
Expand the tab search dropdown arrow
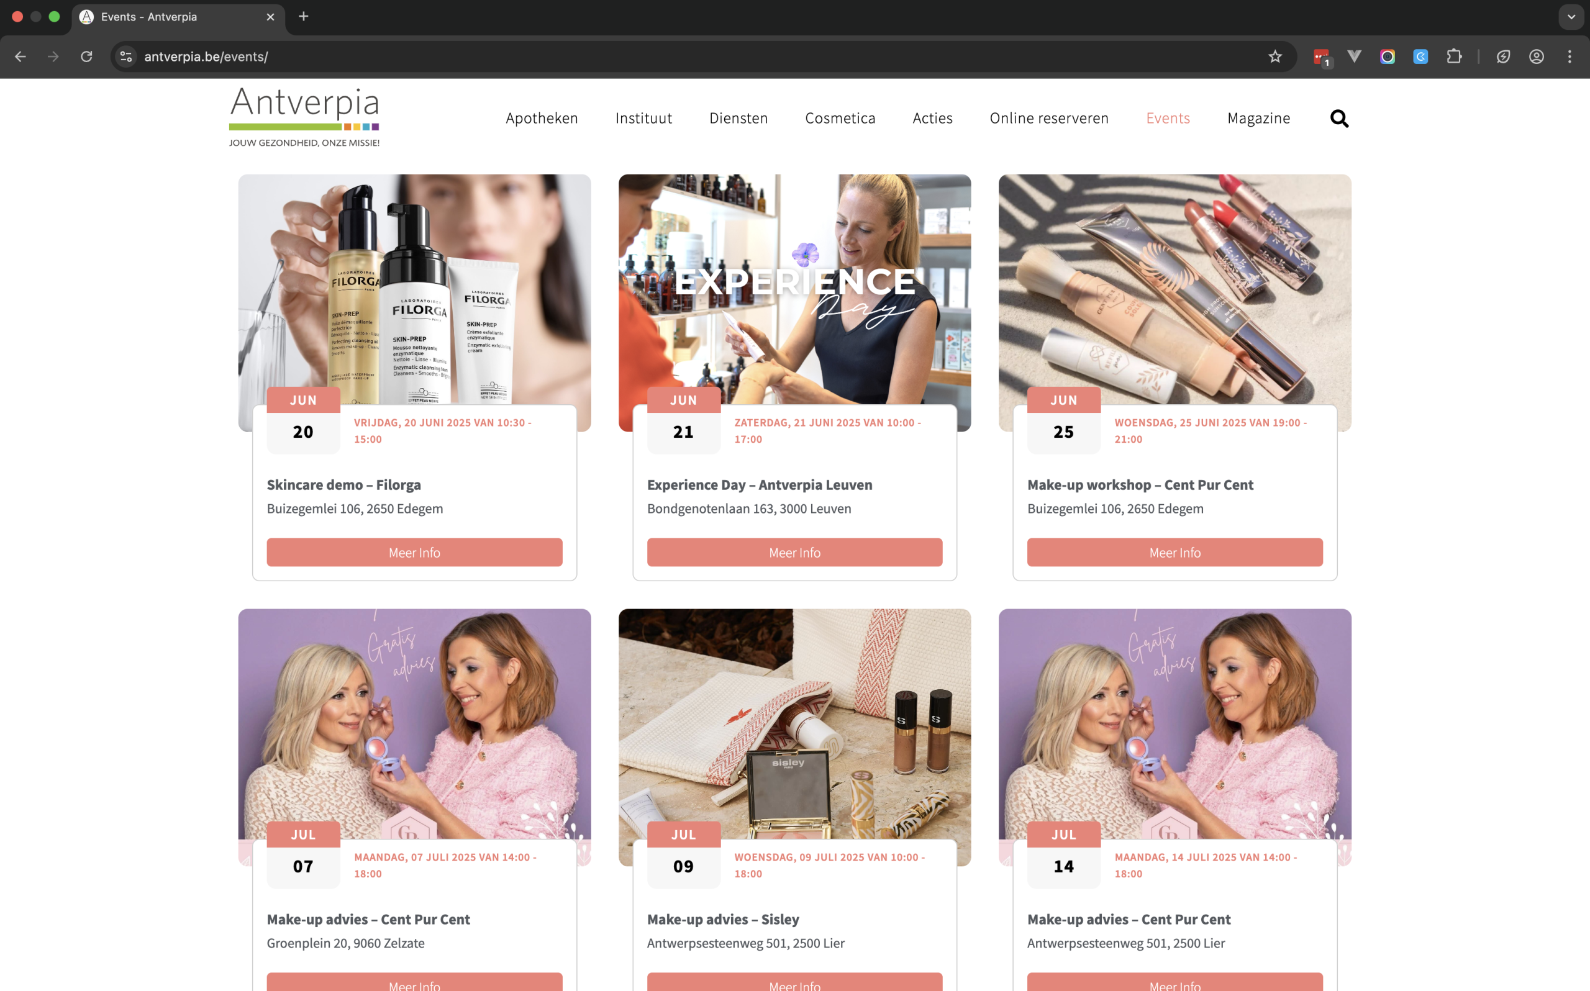1571,17
